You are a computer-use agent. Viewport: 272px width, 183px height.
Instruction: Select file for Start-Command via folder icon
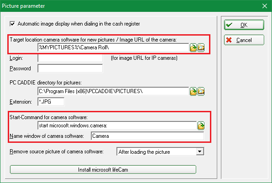click(x=201, y=125)
